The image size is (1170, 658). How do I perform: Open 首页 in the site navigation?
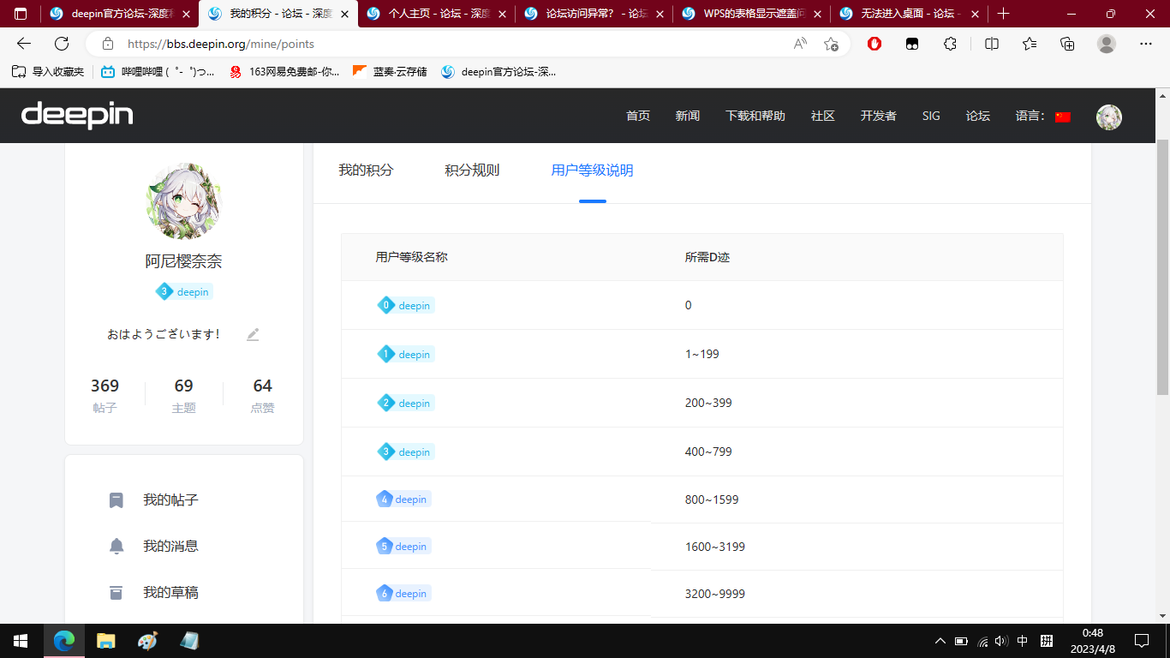click(638, 116)
